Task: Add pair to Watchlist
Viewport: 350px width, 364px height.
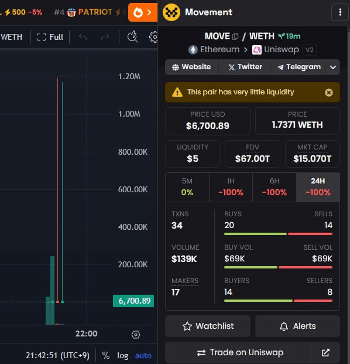Action: 208,326
